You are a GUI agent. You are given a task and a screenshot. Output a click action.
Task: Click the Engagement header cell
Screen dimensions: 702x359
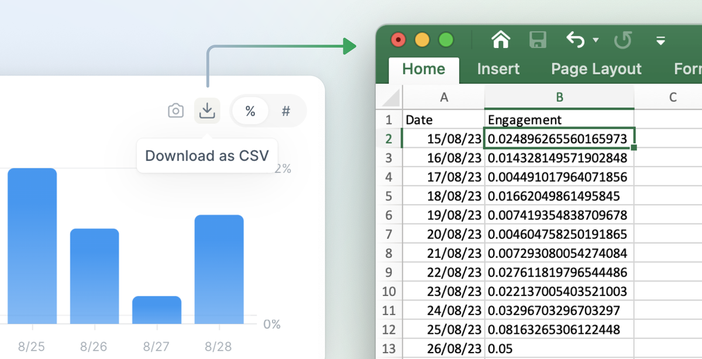(559, 120)
